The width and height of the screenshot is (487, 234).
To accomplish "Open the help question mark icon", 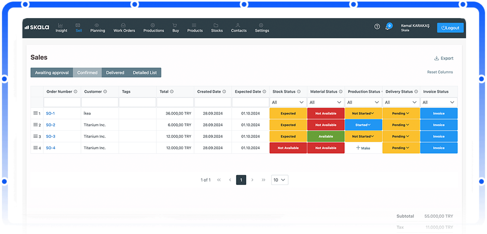I will [377, 27].
